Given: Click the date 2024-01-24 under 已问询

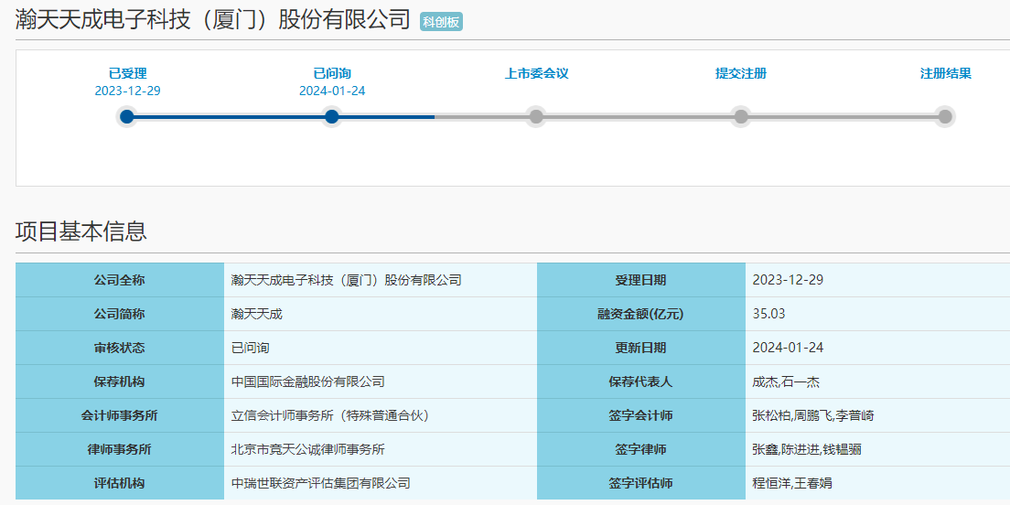Looking at the screenshot, I should [332, 91].
